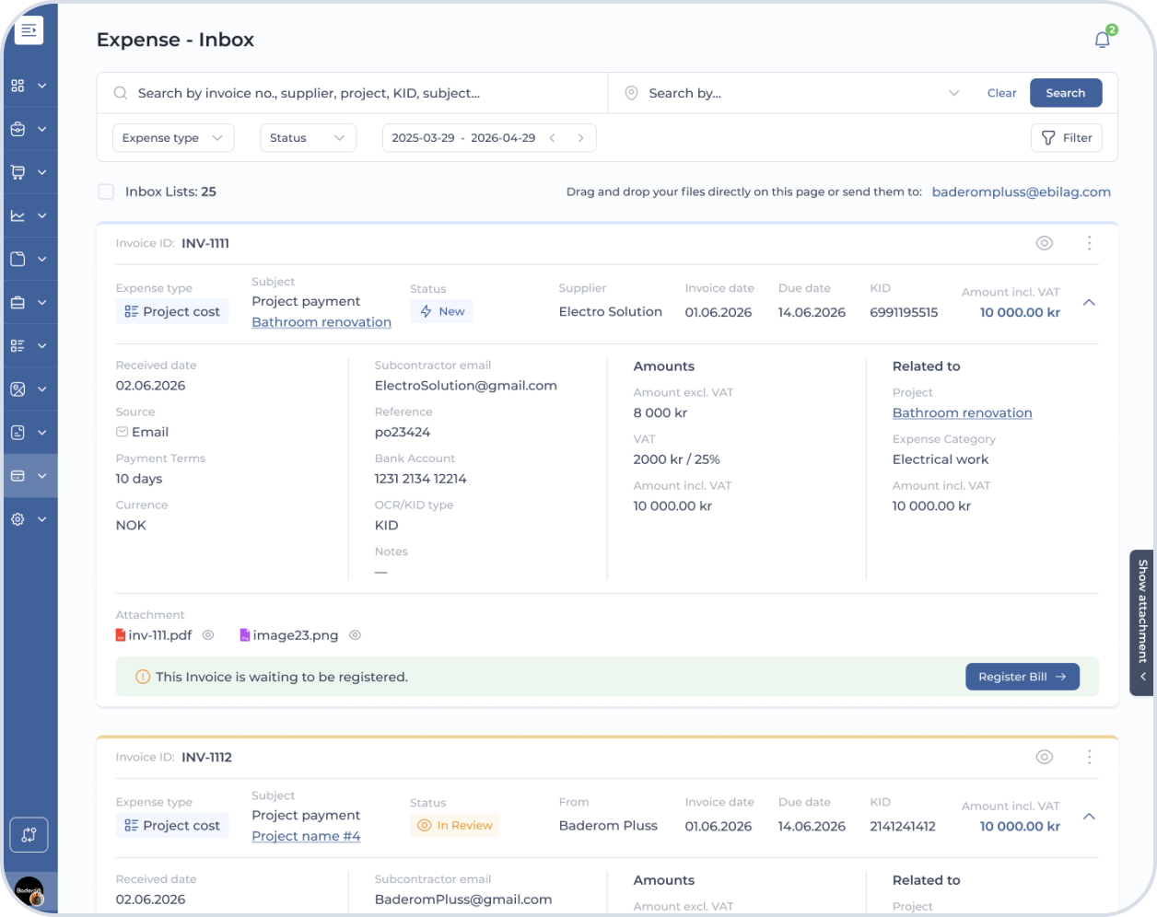Screen dimensions: 1157x917
Task: Focus the invoice search input field
Action: tap(353, 93)
